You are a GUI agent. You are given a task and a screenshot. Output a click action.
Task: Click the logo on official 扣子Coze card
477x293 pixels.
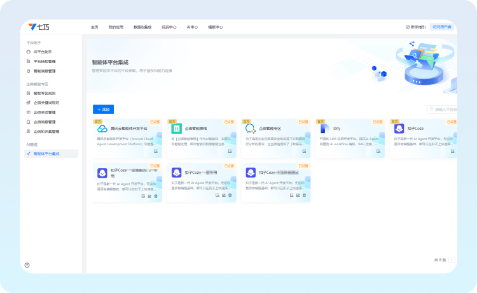[x=399, y=129]
